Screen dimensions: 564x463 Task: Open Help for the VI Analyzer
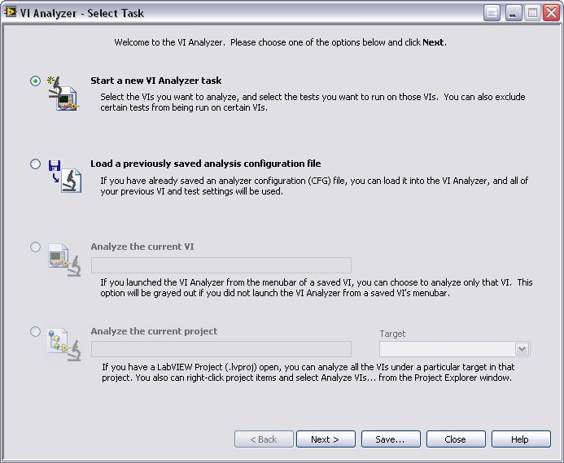click(x=521, y=439)
